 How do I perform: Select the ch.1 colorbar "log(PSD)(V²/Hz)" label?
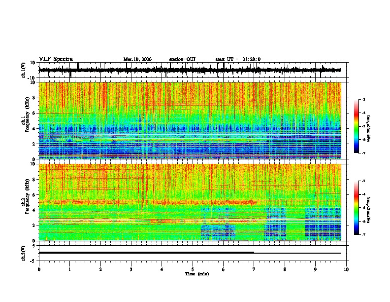click(369, 128)
